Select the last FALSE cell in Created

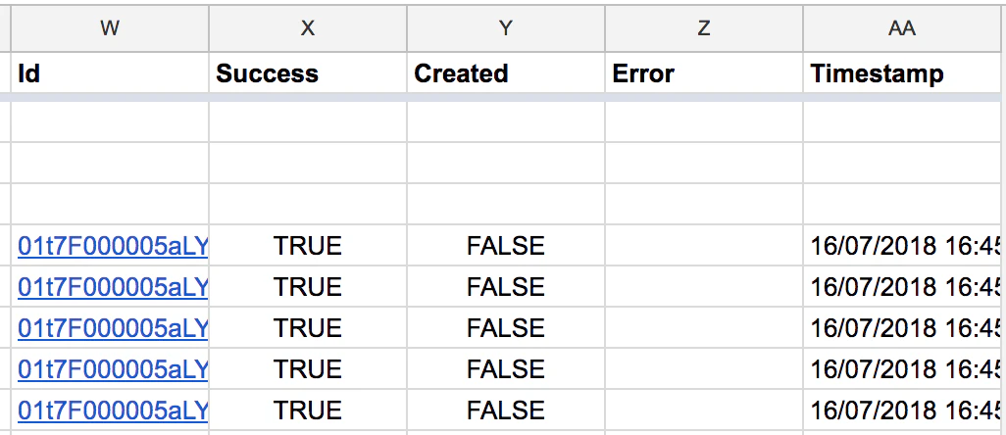point(506,410)
